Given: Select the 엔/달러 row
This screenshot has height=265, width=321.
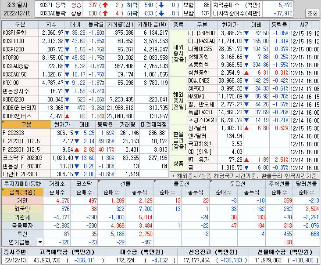Looking at the screenshot, I should 253,136.
